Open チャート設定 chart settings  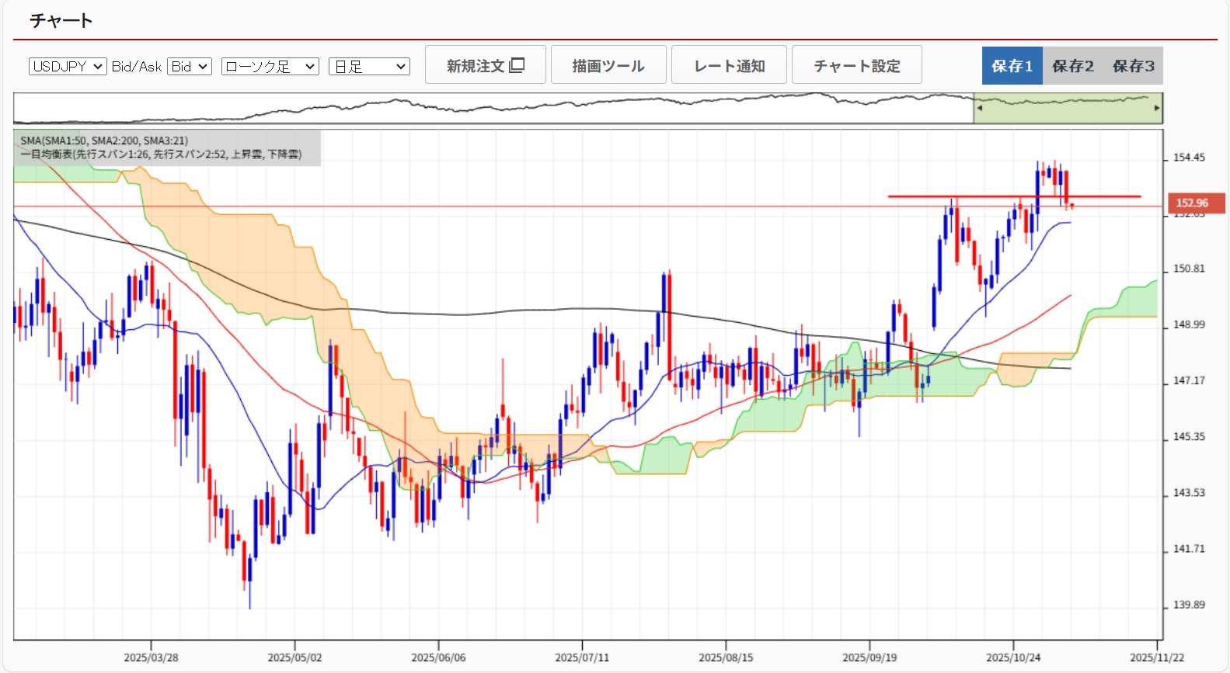point(856,65)
